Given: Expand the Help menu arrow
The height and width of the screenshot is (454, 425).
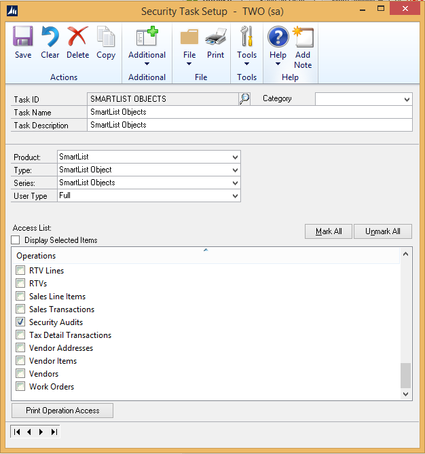Looking at the screenshot, I should point(278,64).
